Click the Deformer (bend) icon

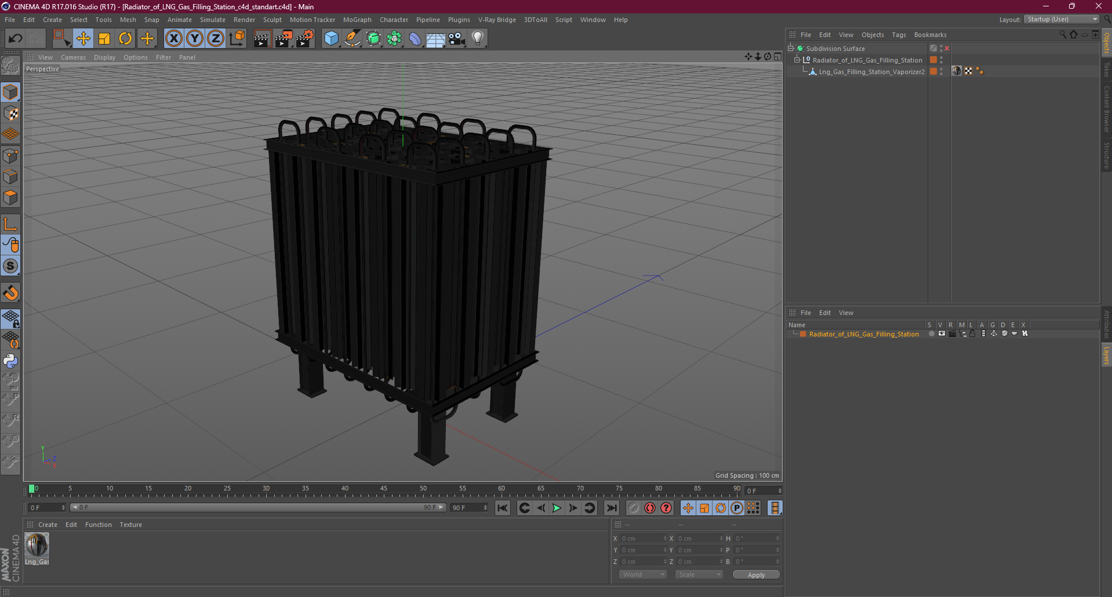(x=415, y=39)
